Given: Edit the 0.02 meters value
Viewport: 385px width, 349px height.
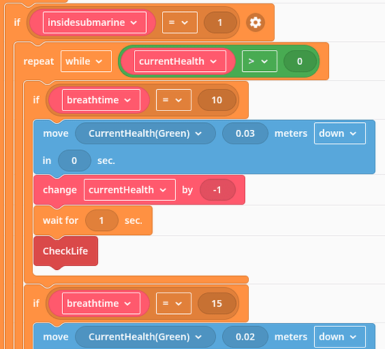Looking at the screenshot, I should point(245,336).
